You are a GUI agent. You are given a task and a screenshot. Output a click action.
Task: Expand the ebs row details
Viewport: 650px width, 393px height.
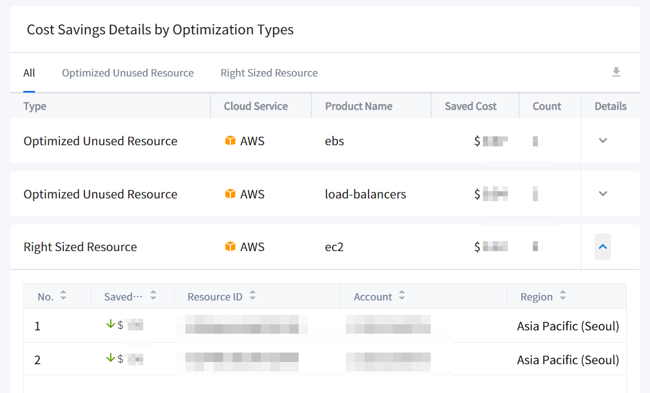pyautogui.click(x=603, y=141)
